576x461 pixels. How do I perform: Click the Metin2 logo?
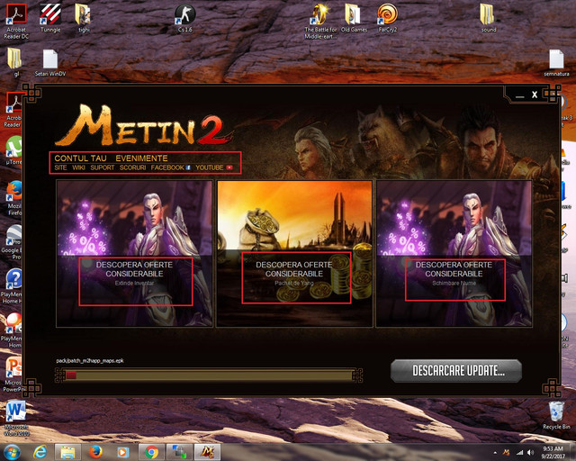coord(143,126)
